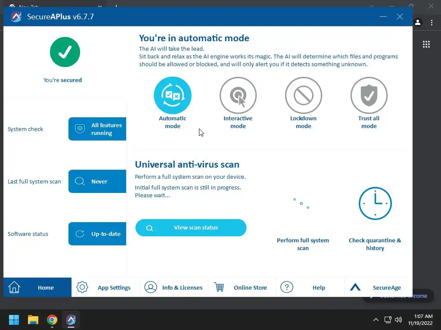The width and height of the screenshot is (441, 330).
Task: Click the Last full system scan label
Action: point(34,182)
